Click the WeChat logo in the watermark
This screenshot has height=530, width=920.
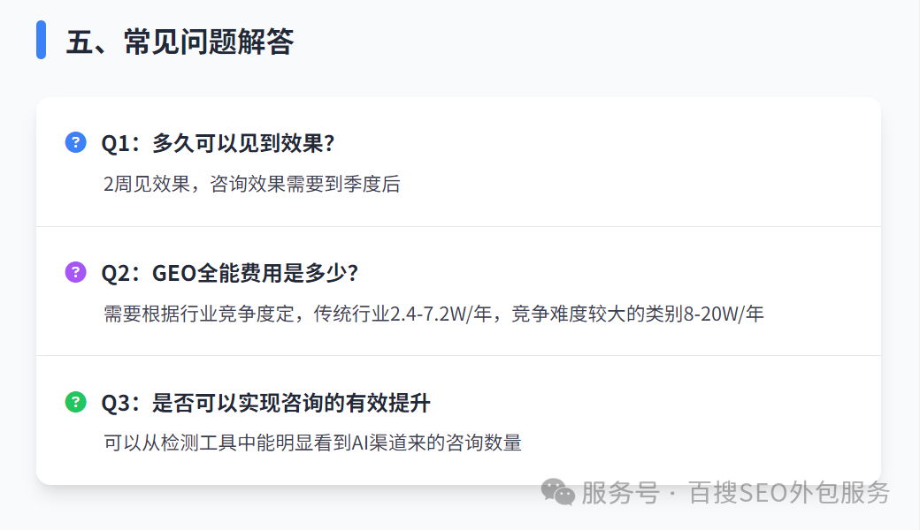558,492
